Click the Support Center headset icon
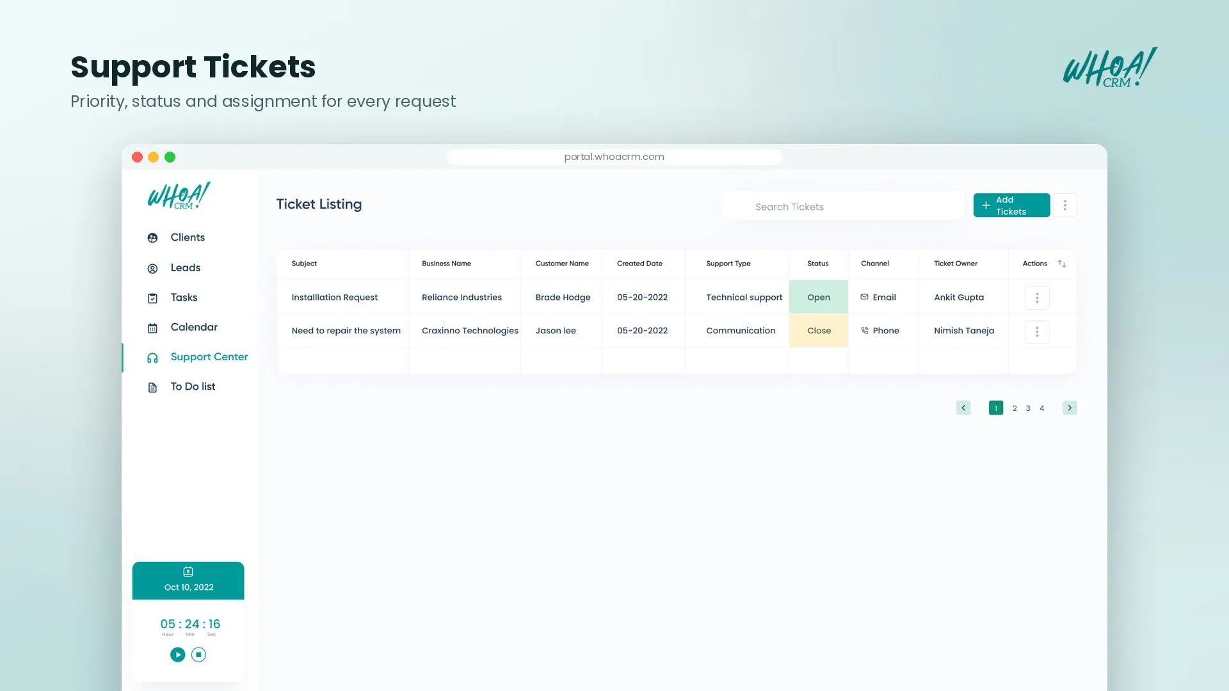 [x=152, y=358]
